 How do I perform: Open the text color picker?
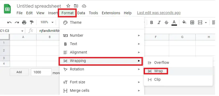(x=174, y=22)
